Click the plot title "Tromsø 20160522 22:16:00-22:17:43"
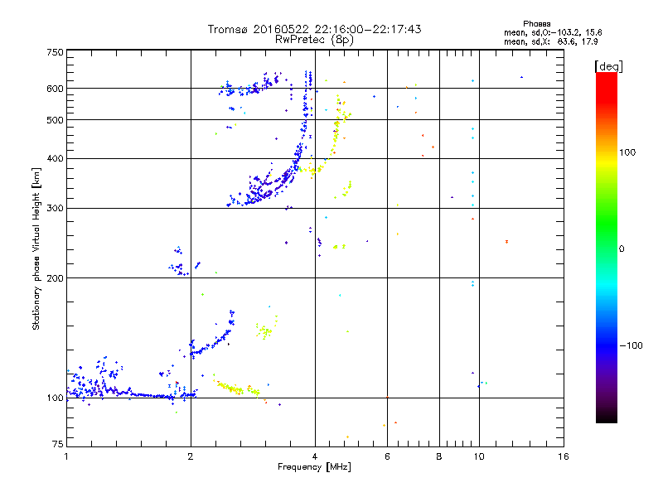The width and height of the screenshot is (663, 497). 314,29
